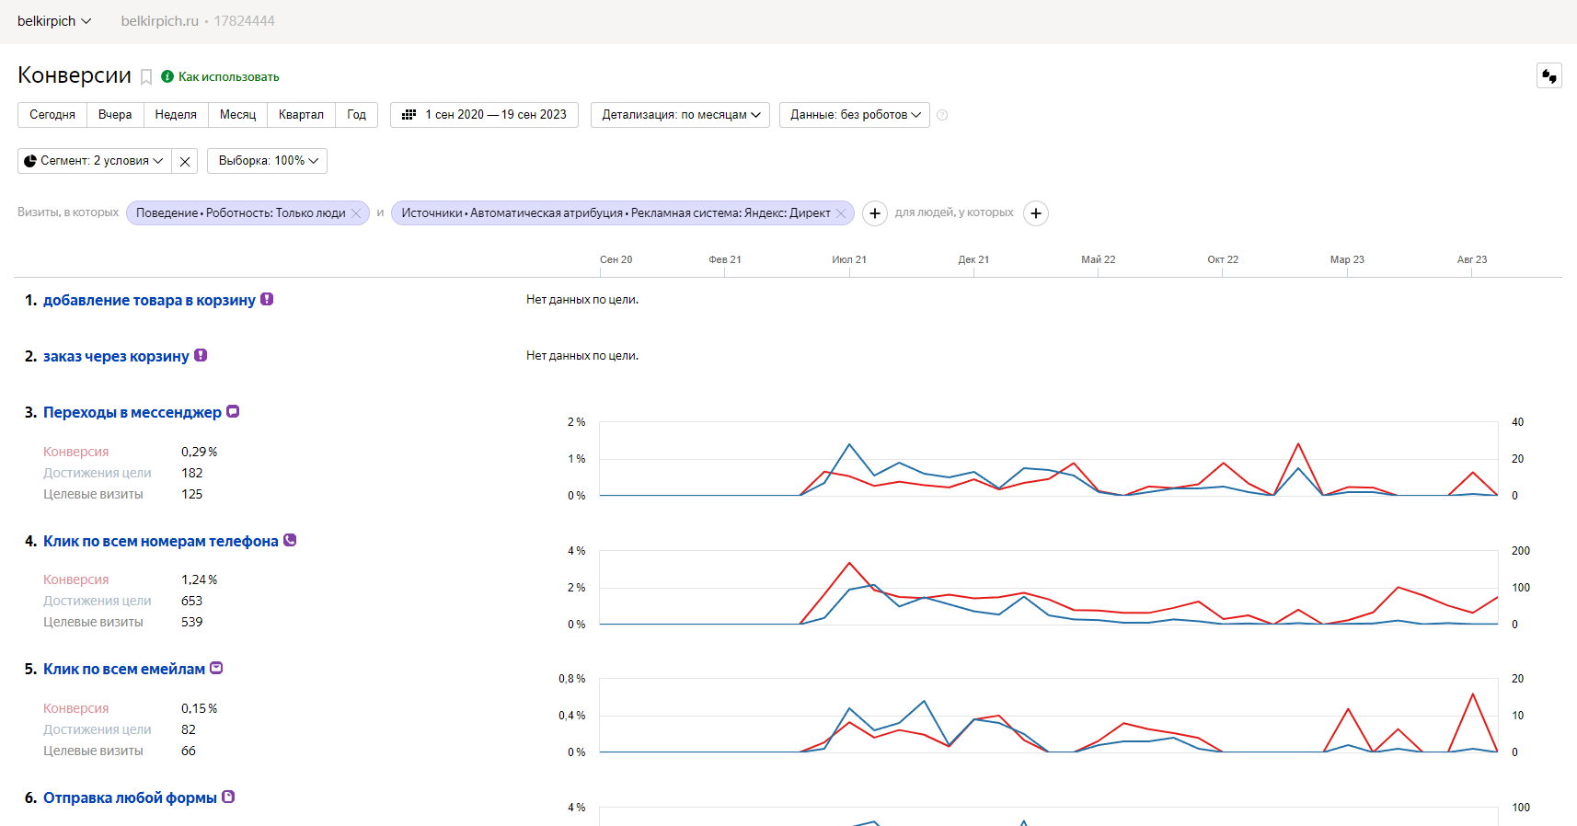Toggle Целевые визиты for Переходы в мессенджер

93,494
